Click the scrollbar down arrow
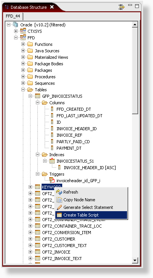This screenshot has height=278, width=153. [135, 260]
